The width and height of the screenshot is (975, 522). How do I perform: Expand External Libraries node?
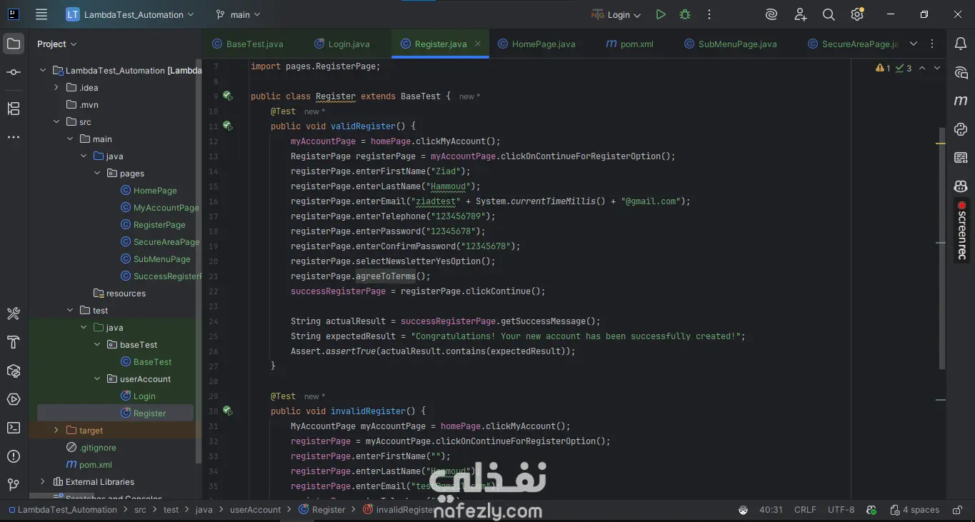point(42,482)
